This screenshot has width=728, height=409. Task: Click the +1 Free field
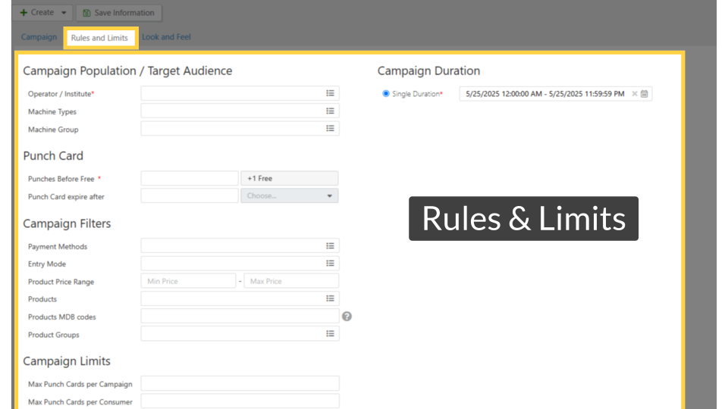click(289, 178)
